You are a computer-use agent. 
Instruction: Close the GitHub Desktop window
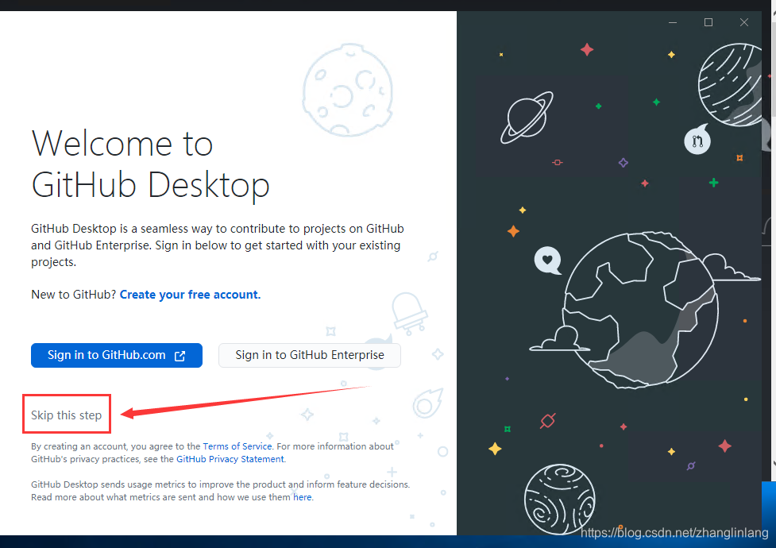(x=743, y=22)
